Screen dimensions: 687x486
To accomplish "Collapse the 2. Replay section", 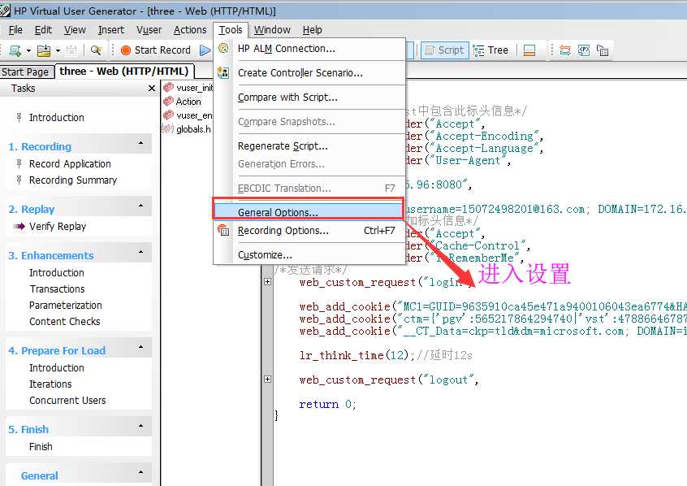I will 140,206.
